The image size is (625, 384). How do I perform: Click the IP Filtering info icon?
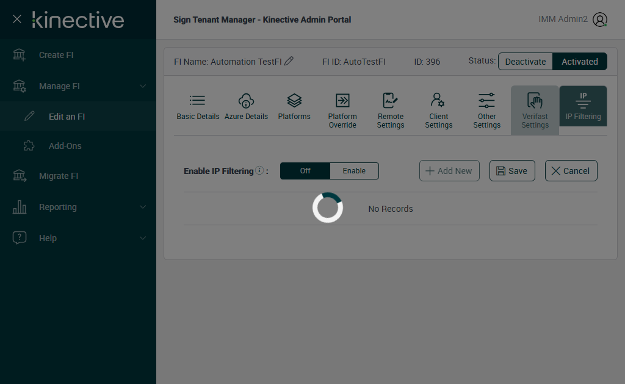(259, 170)
